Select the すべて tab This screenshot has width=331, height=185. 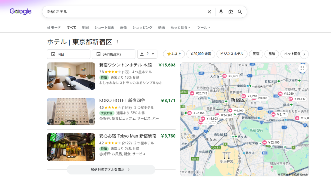coord(71,28)
